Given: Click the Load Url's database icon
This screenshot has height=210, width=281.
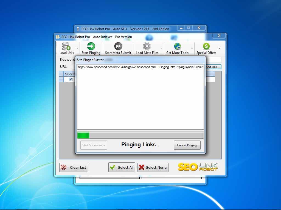Looking at the screenshot, I should 66,46.
